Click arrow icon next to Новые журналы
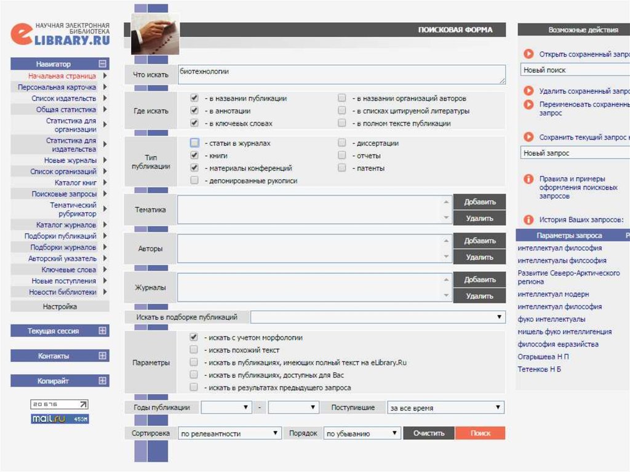630x472 pixels. (x=105, y=160)
